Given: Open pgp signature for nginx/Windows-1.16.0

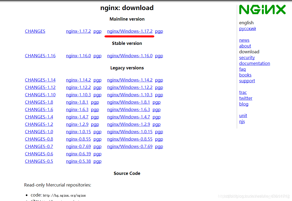Looking at the screenshot, I should pos(159,56).
